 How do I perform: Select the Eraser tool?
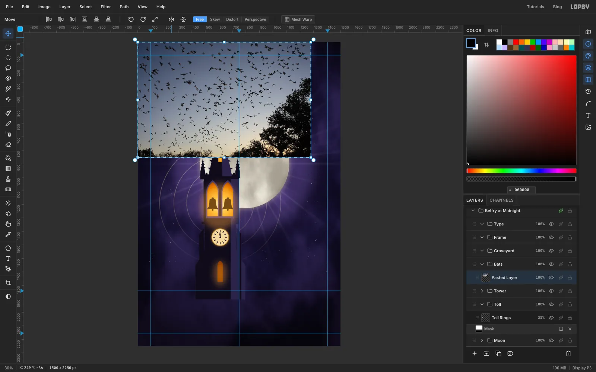point(8,144)
